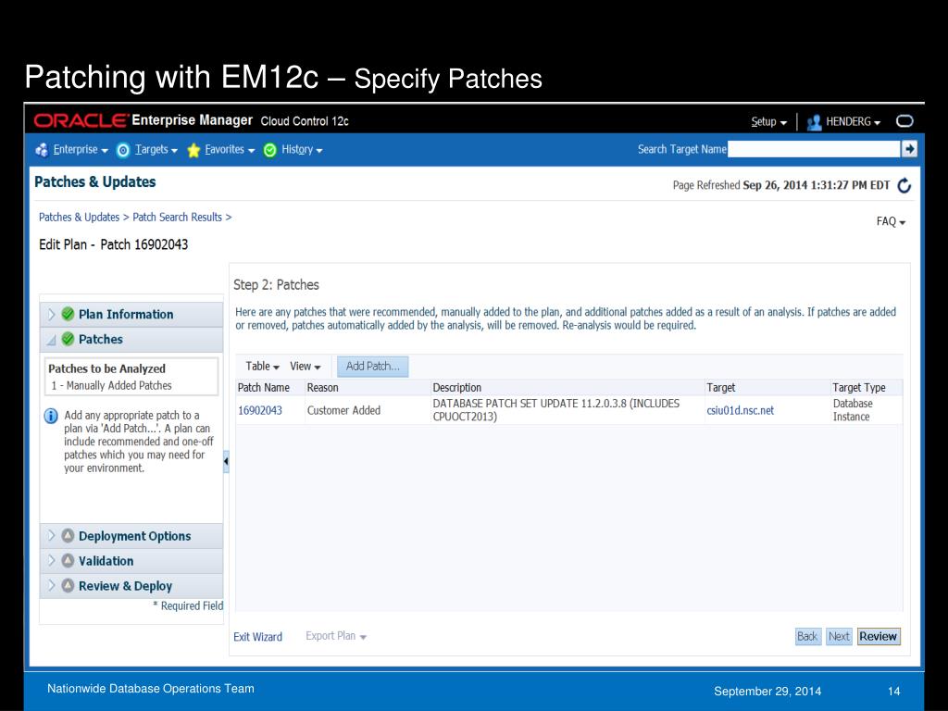Open the Favorites menu

[x=230, y=149]
